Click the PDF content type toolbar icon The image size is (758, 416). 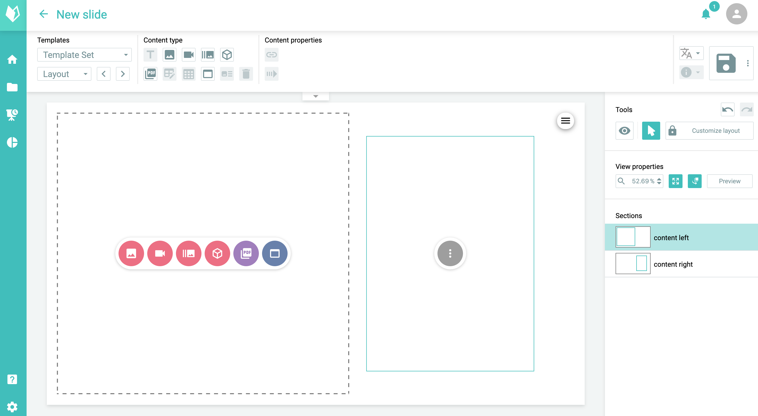150,74
